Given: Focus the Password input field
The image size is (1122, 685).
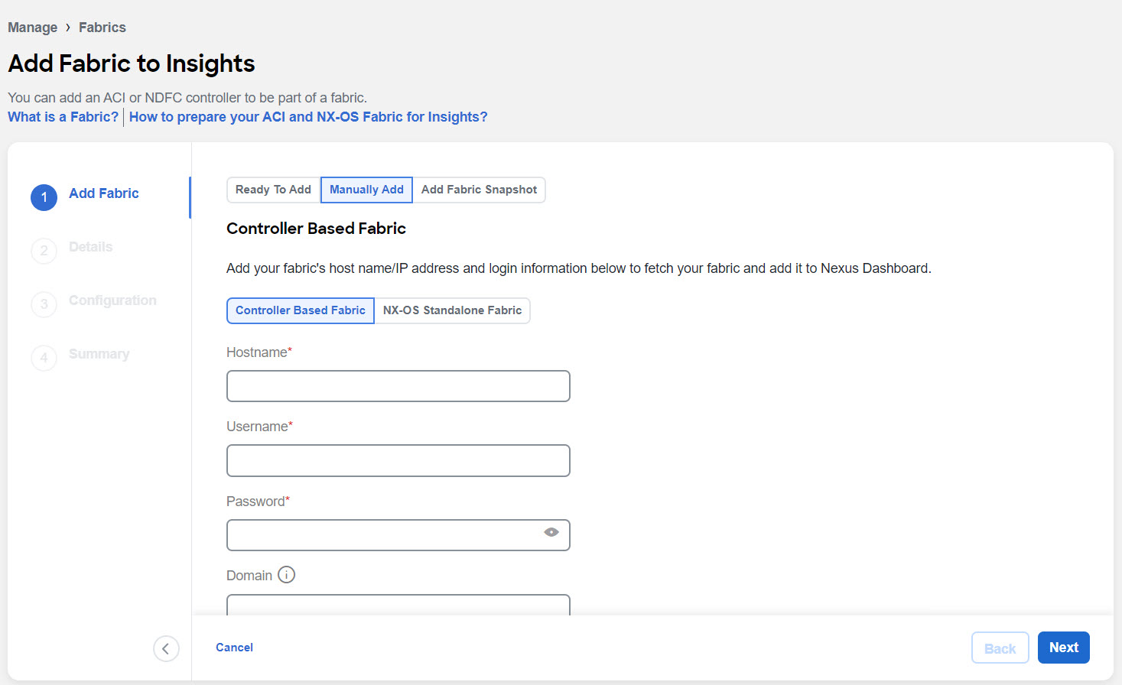Looking at the screenshot, I should 398,535.
